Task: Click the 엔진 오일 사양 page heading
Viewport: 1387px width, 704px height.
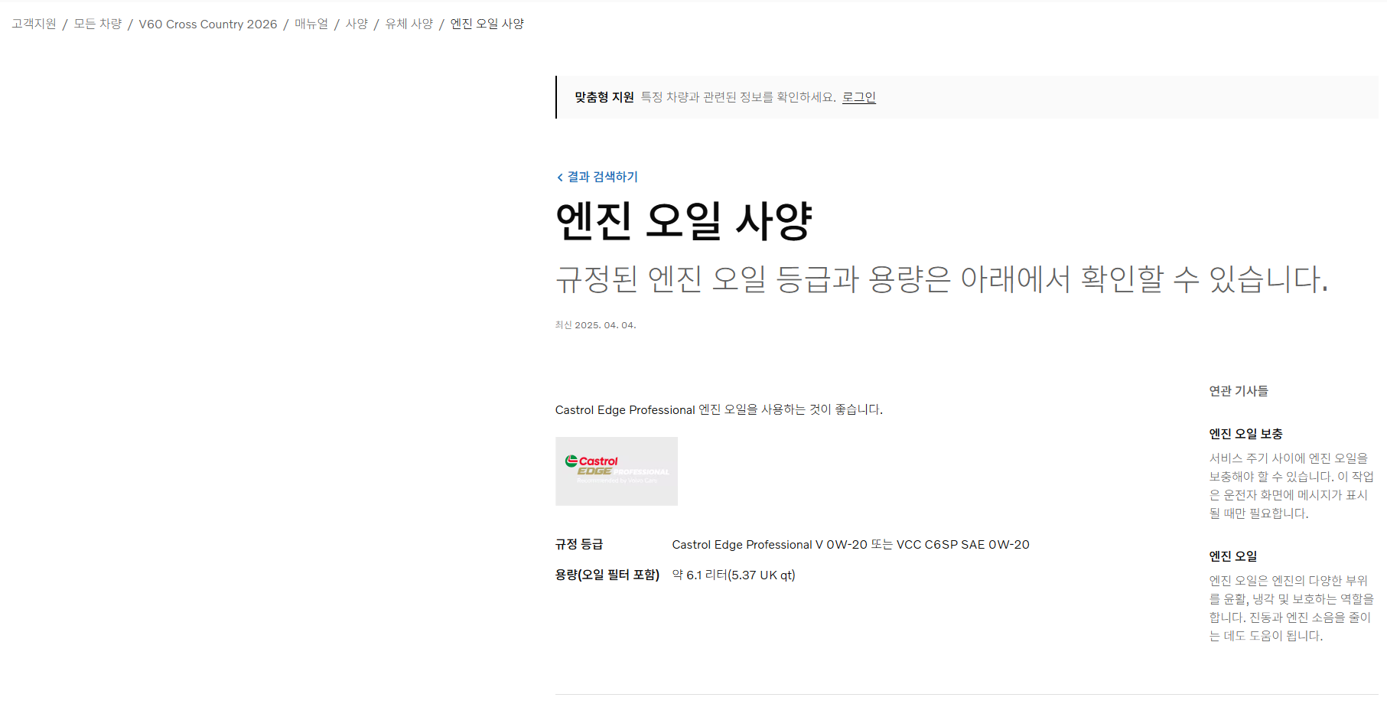Action: (683, 221)
